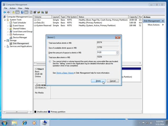Viewport: 168px width, 126px height.
Task: Expand the Shared Folders node
Action: click(x=8, y=29)
